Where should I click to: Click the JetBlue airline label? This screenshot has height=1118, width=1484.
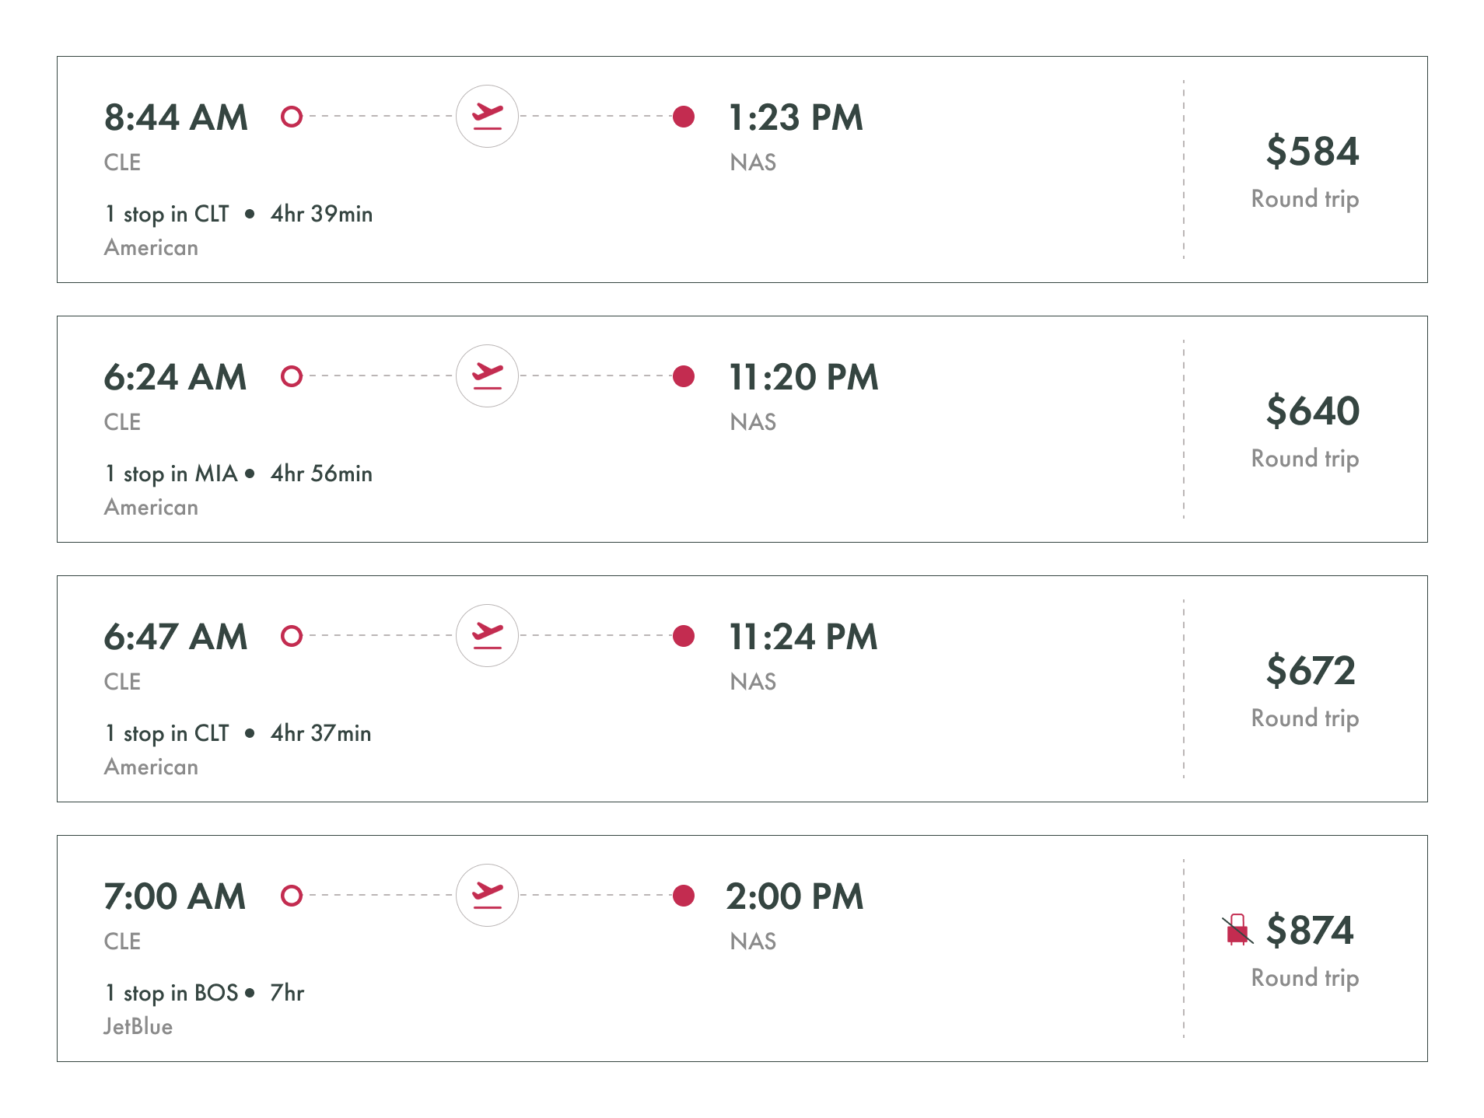click(x=138, y=1026)
